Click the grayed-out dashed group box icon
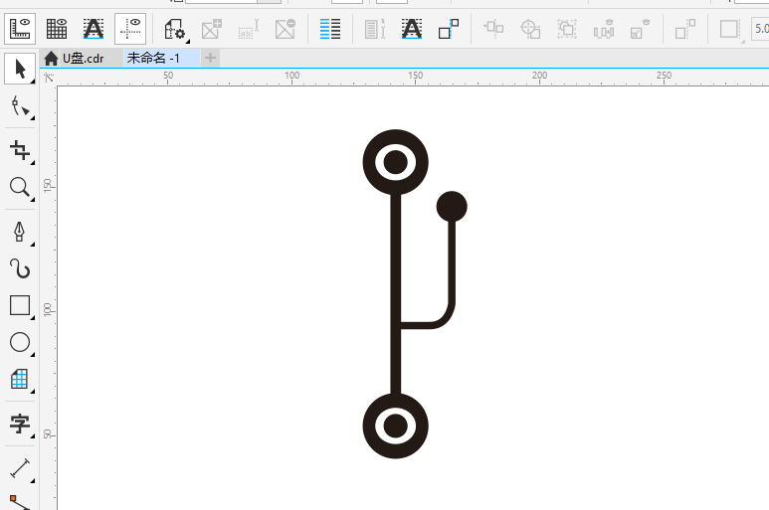 [x=567, y=29]
